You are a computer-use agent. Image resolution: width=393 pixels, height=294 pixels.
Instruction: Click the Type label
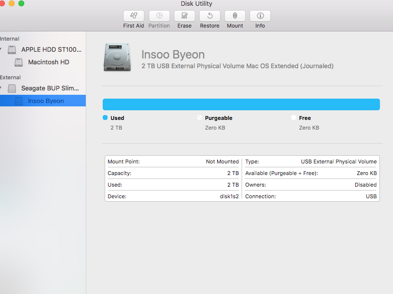(x=252, y=162)
